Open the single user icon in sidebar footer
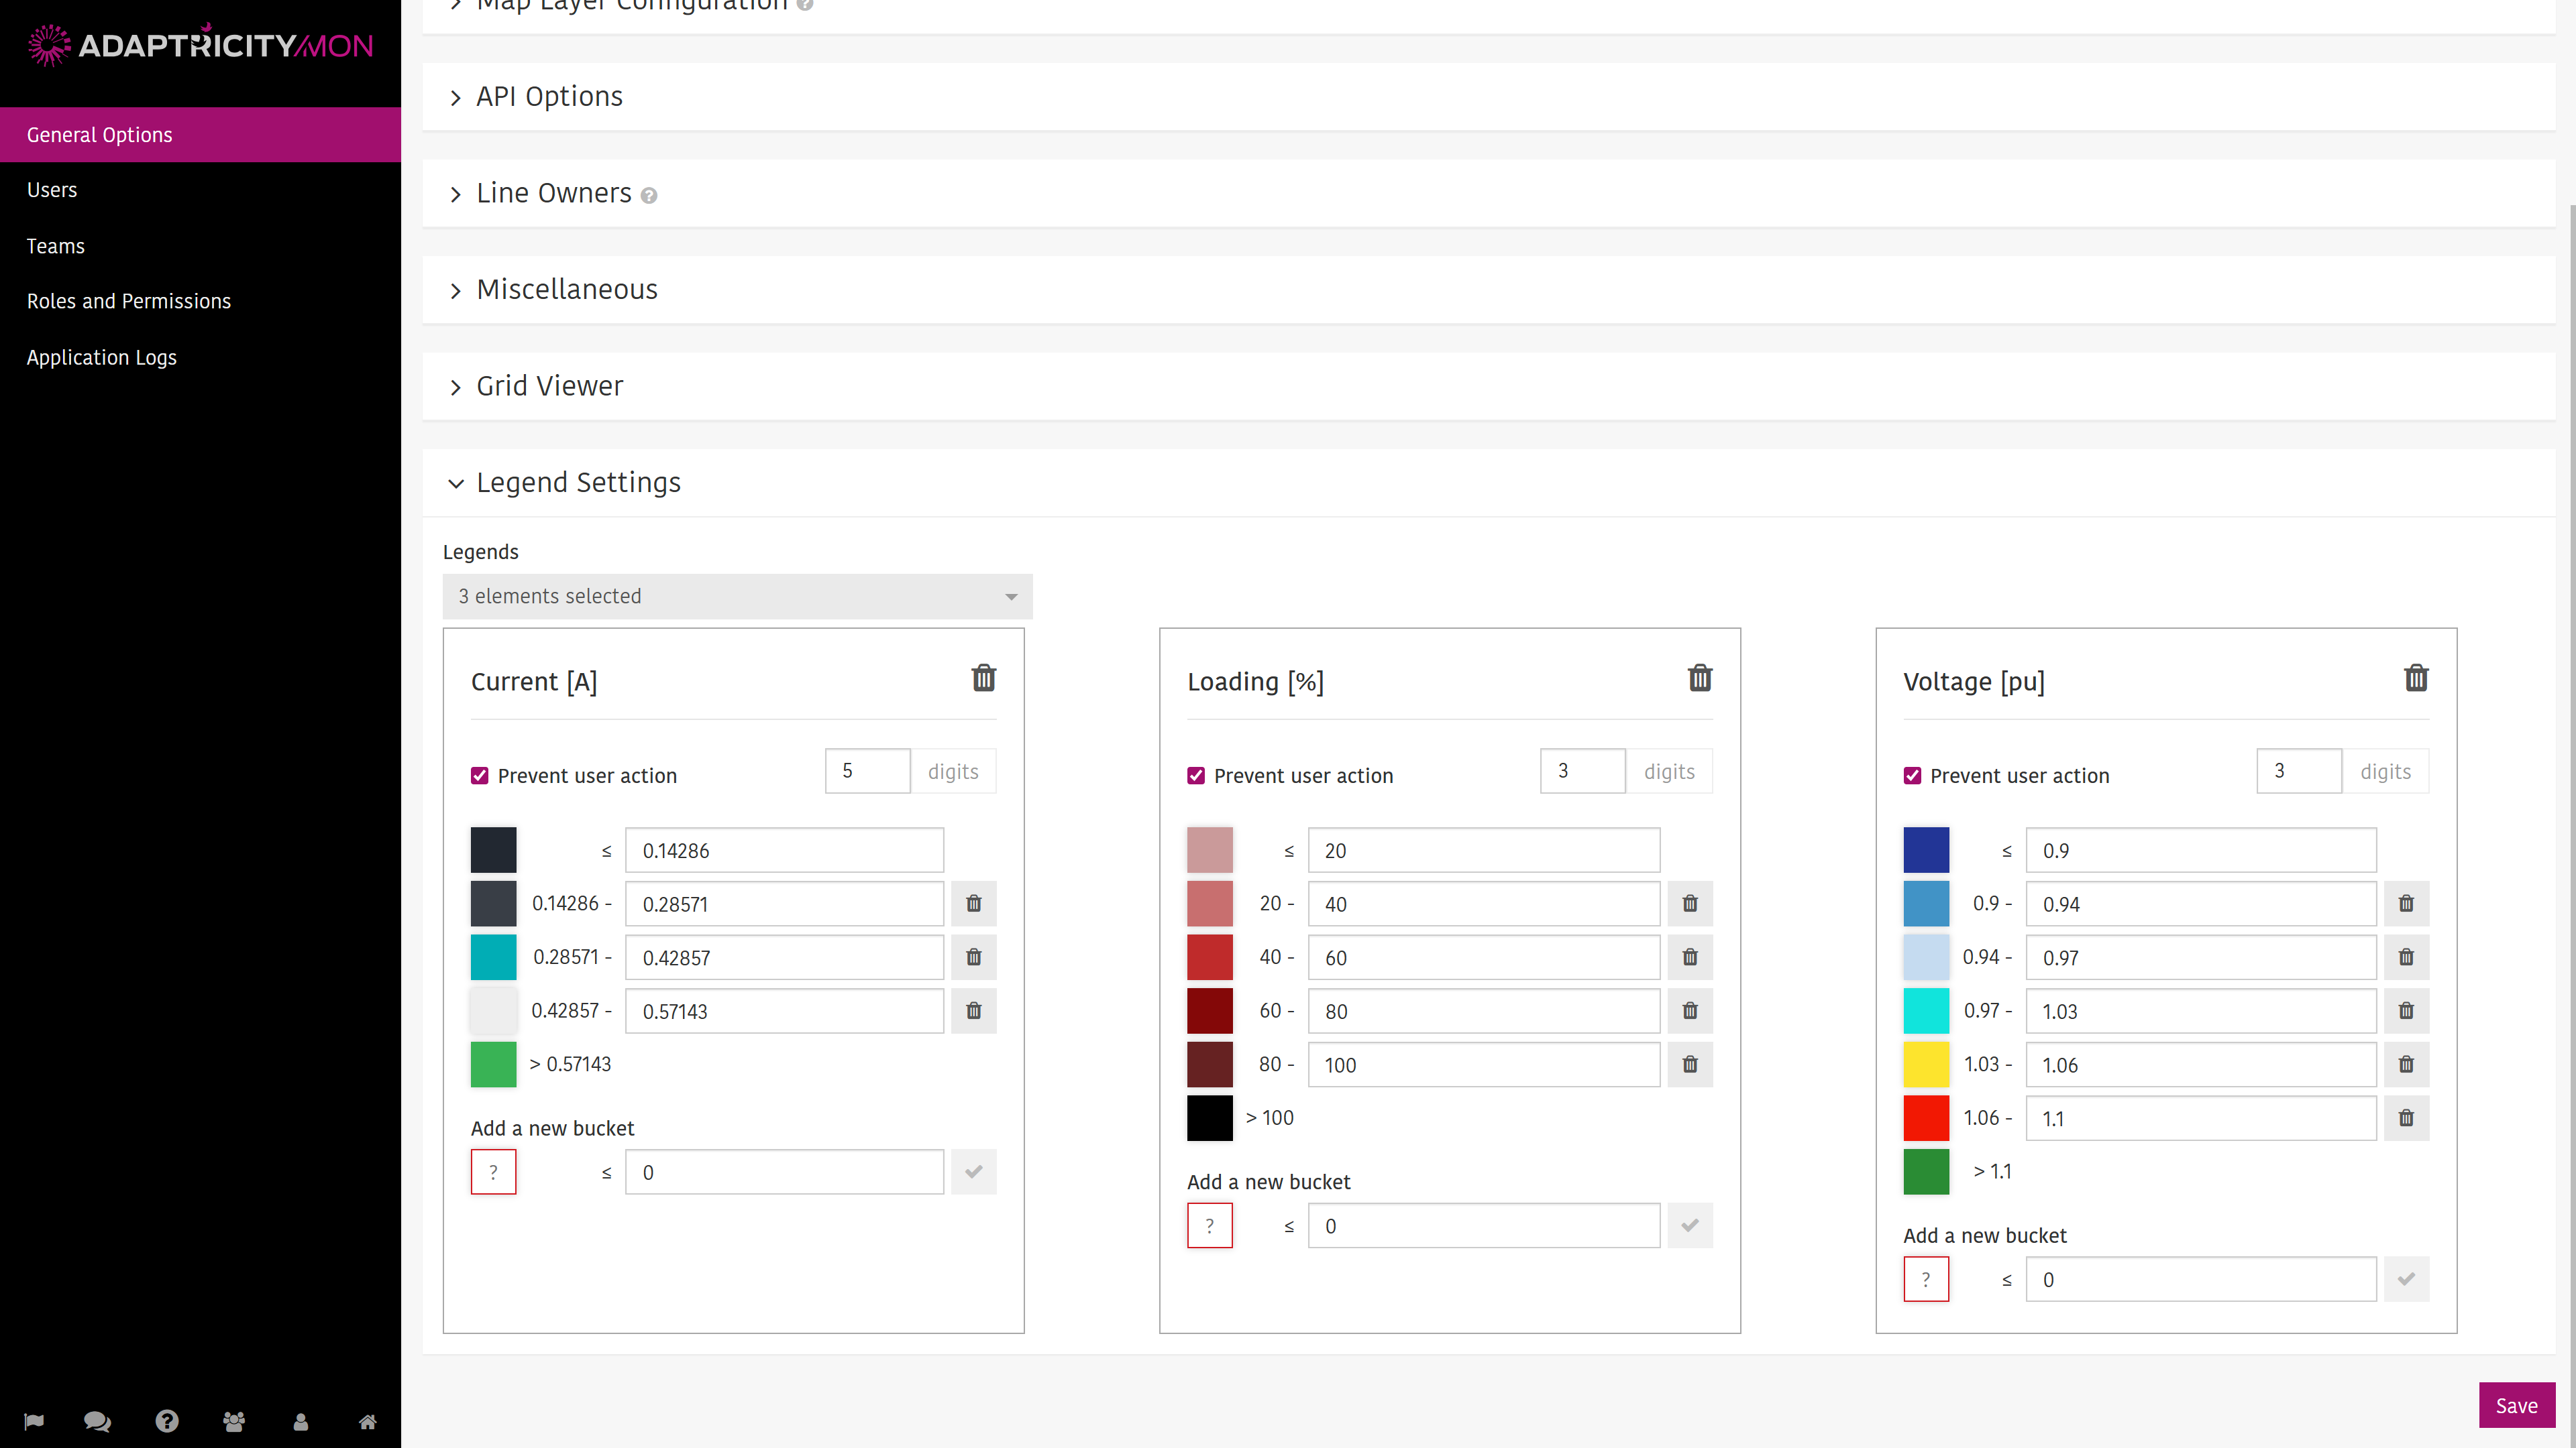2576x1448 pixels. pos(301,1421)
